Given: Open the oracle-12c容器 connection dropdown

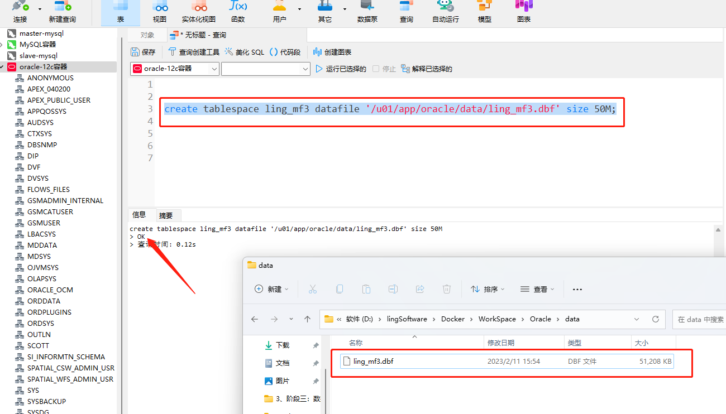Looking at the screenshot, I should tap(175, 69).
